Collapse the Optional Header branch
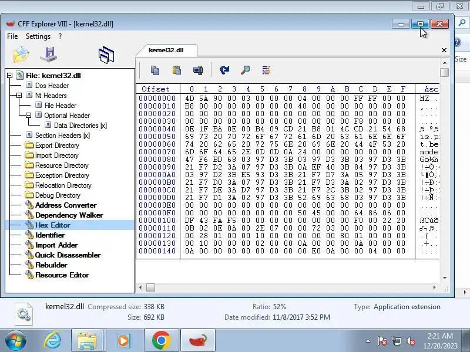The width and height of the screenshot is (470, 352). tap(28, 116)
